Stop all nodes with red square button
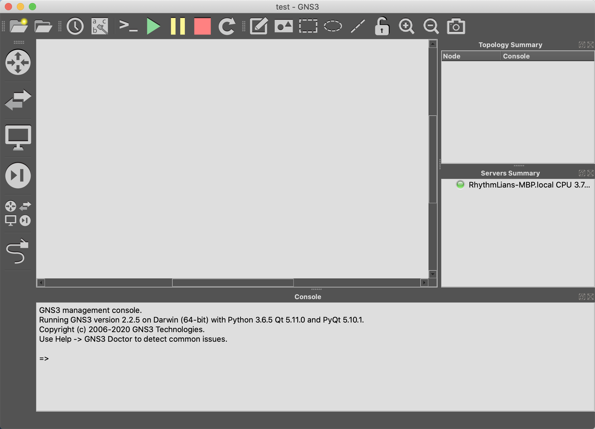Screen dimensions: 595x429 click(202, 26)
